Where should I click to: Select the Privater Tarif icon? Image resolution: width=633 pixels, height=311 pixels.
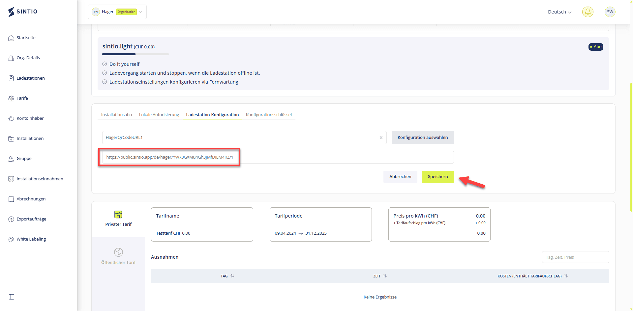118,215
